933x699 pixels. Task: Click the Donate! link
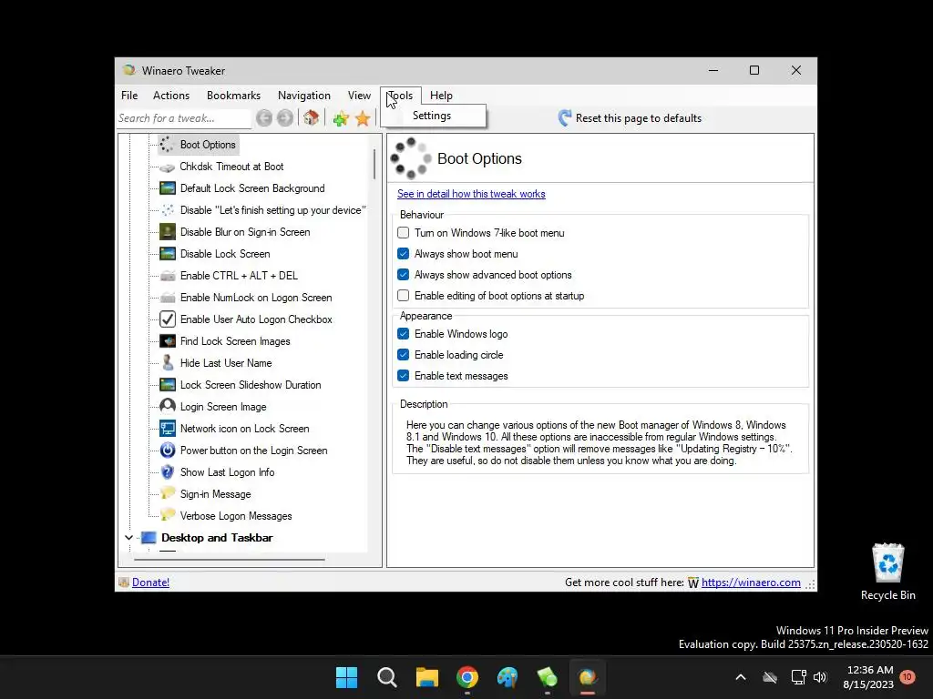coord(150,582)
